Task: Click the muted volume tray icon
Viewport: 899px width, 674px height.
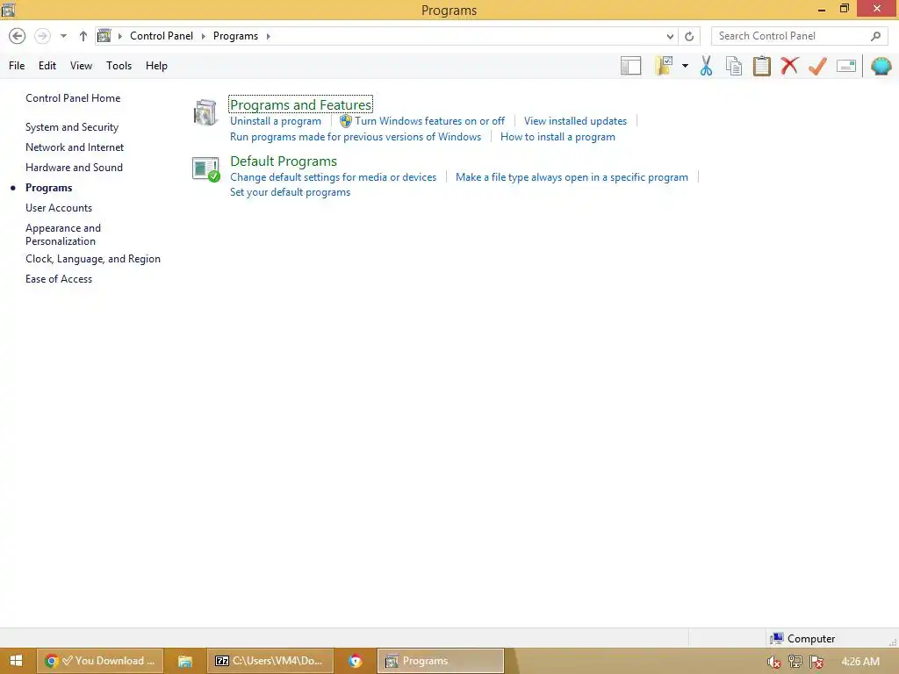Action: pos(773,662)
